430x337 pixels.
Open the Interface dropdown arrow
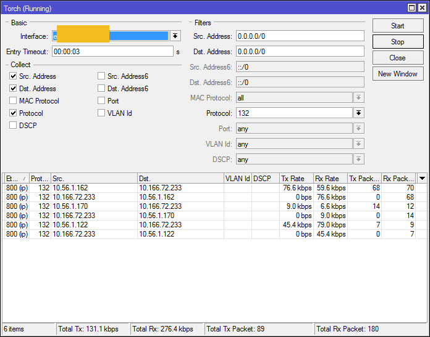pos(175,36)
